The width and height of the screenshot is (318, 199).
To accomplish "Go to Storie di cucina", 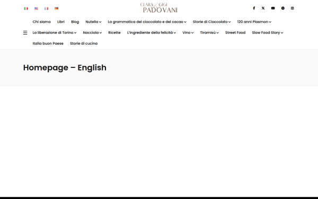I will pyautogui.click(x=84, y=44).
